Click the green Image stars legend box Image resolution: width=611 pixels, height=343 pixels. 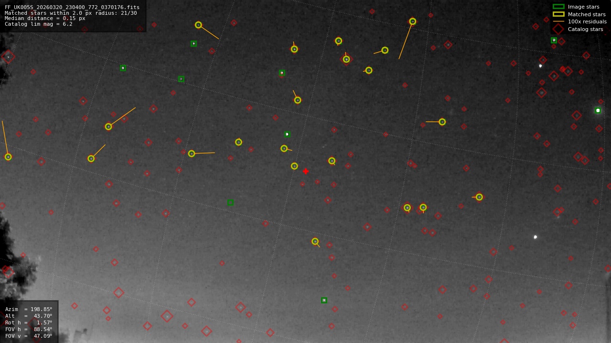[558, 7]
